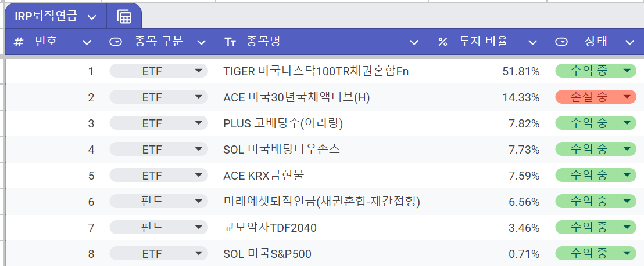The width and height of the screenshot is (644, 266).
Task: Select the cell TIGER 미국나스닥100TR채권혼합Fn
Action: pyautogui.click(x=321, y=71)
